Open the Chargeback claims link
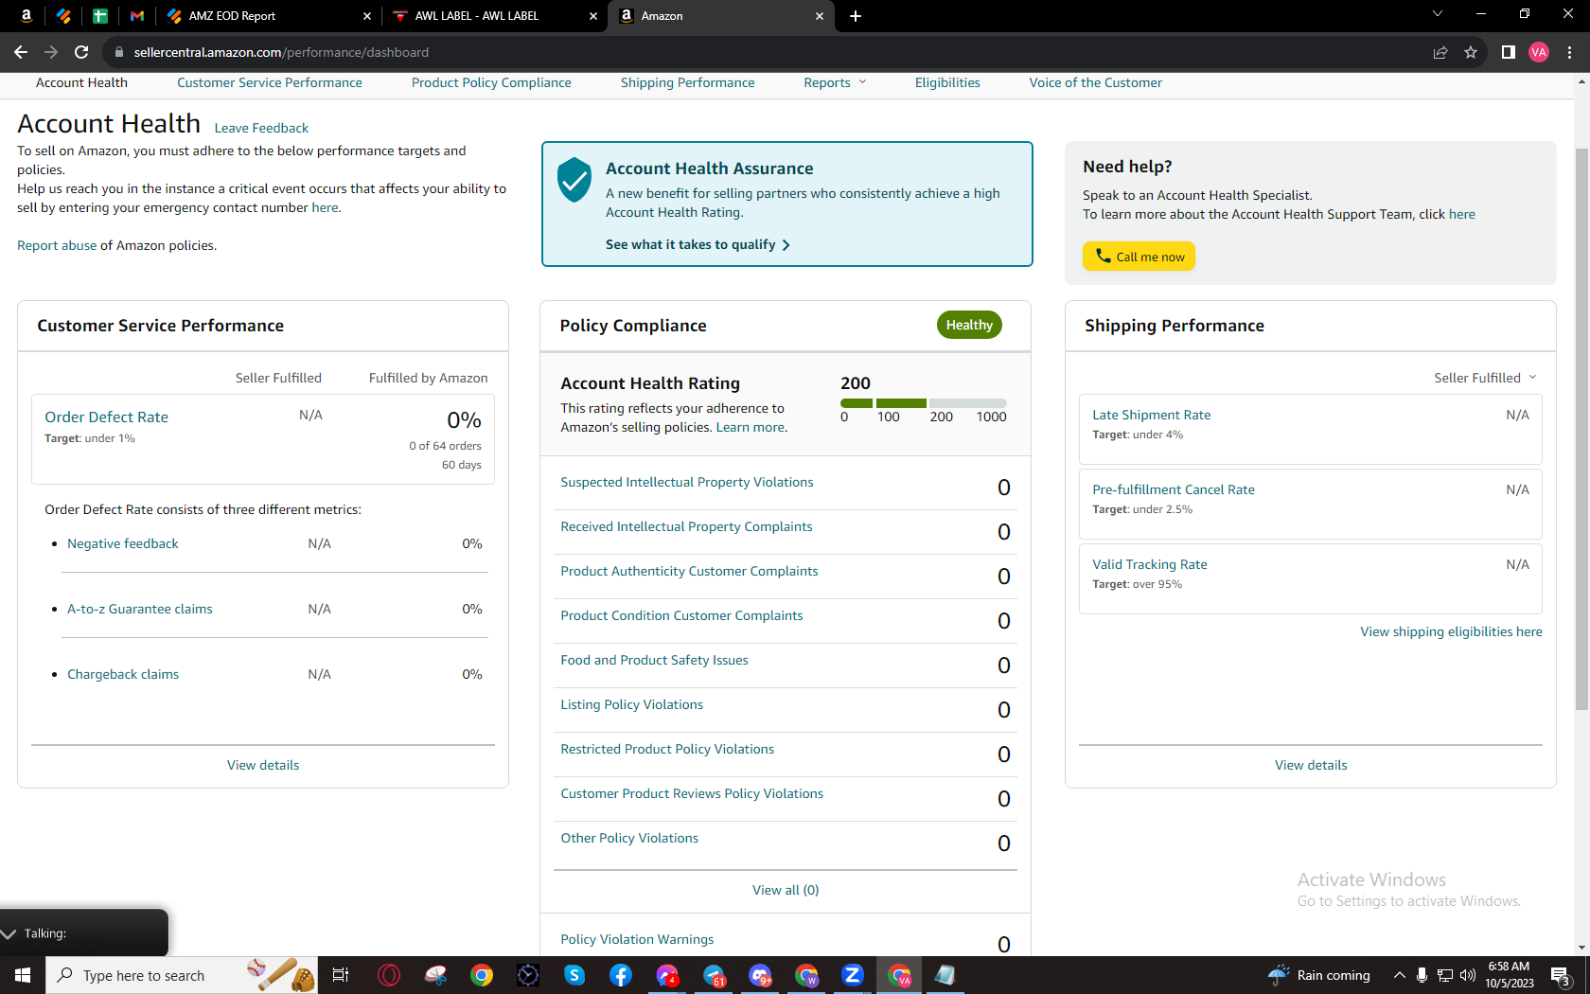 123,674
